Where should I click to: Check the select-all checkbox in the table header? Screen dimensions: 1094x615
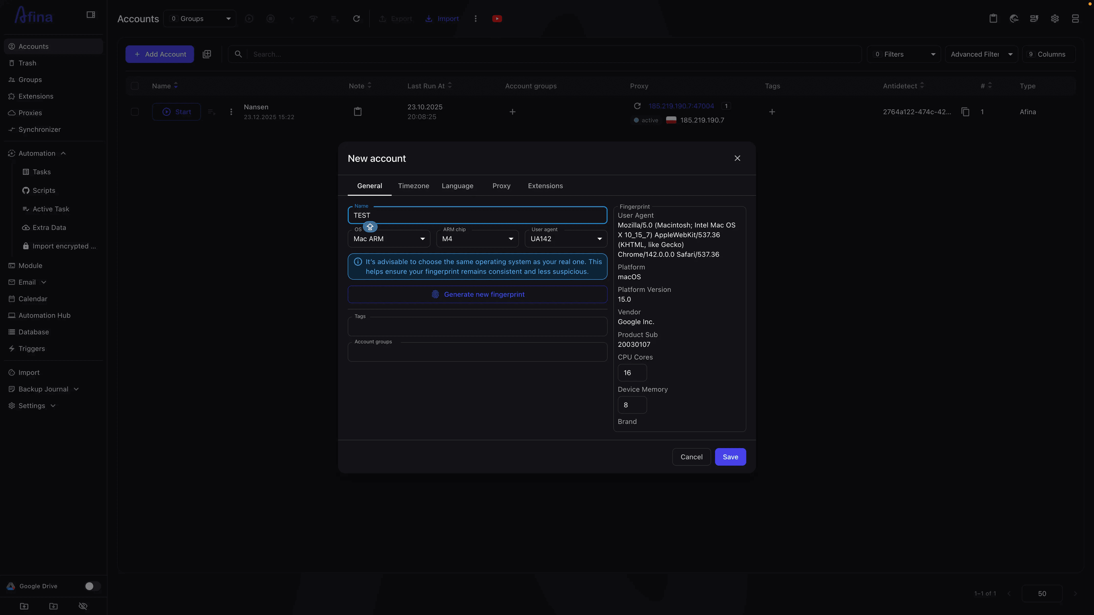click(x=135, y=86)
